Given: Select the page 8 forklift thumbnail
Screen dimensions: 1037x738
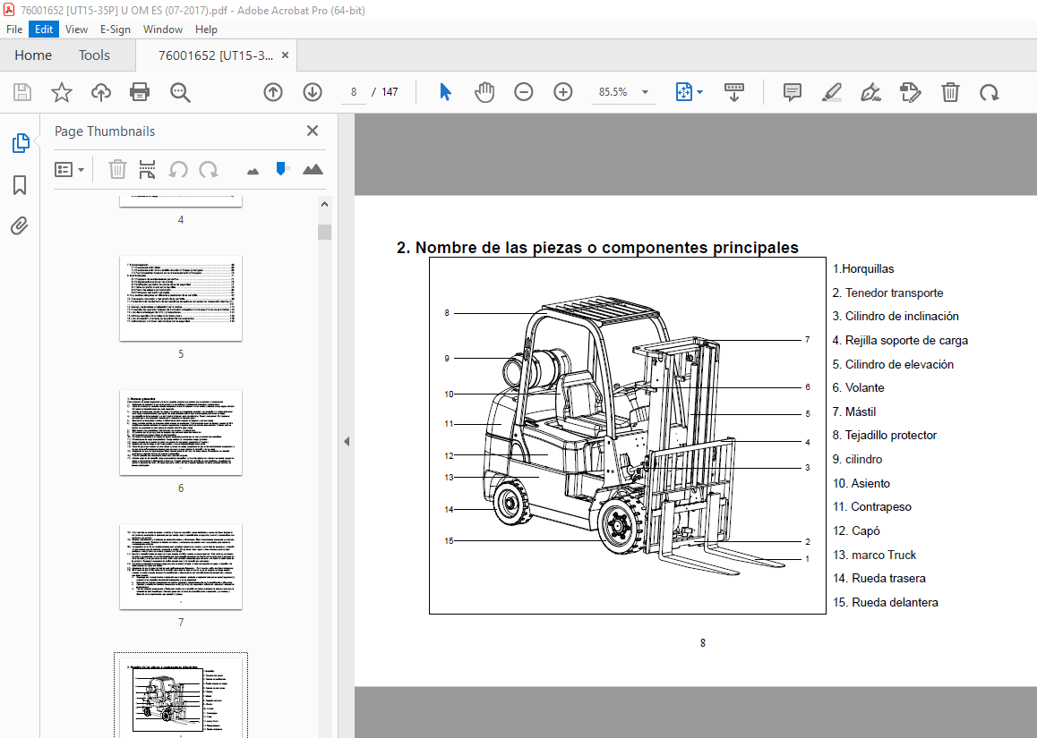Looking at the screenshot, I should [181, 697].
